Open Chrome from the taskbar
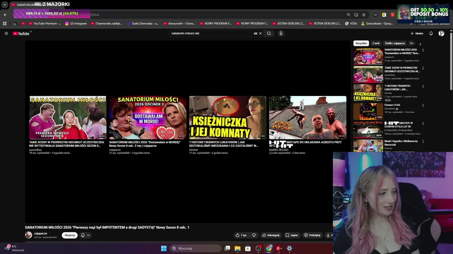Viewport: 453px width, 254px height. [269, 248]
